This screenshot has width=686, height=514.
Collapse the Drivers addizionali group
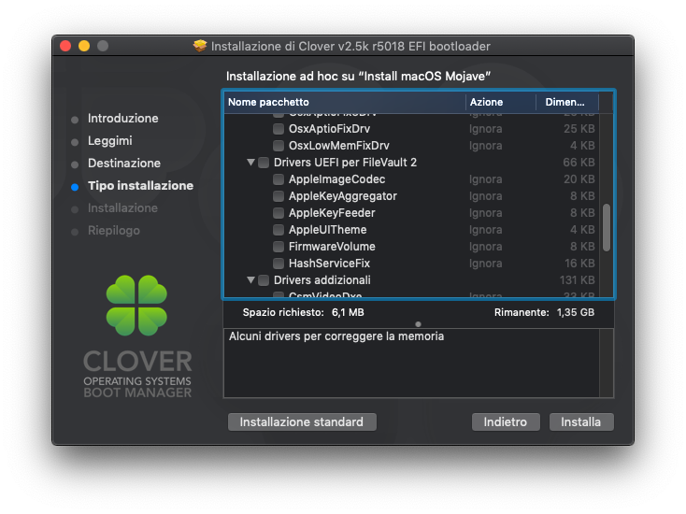[x=250, y=280]
